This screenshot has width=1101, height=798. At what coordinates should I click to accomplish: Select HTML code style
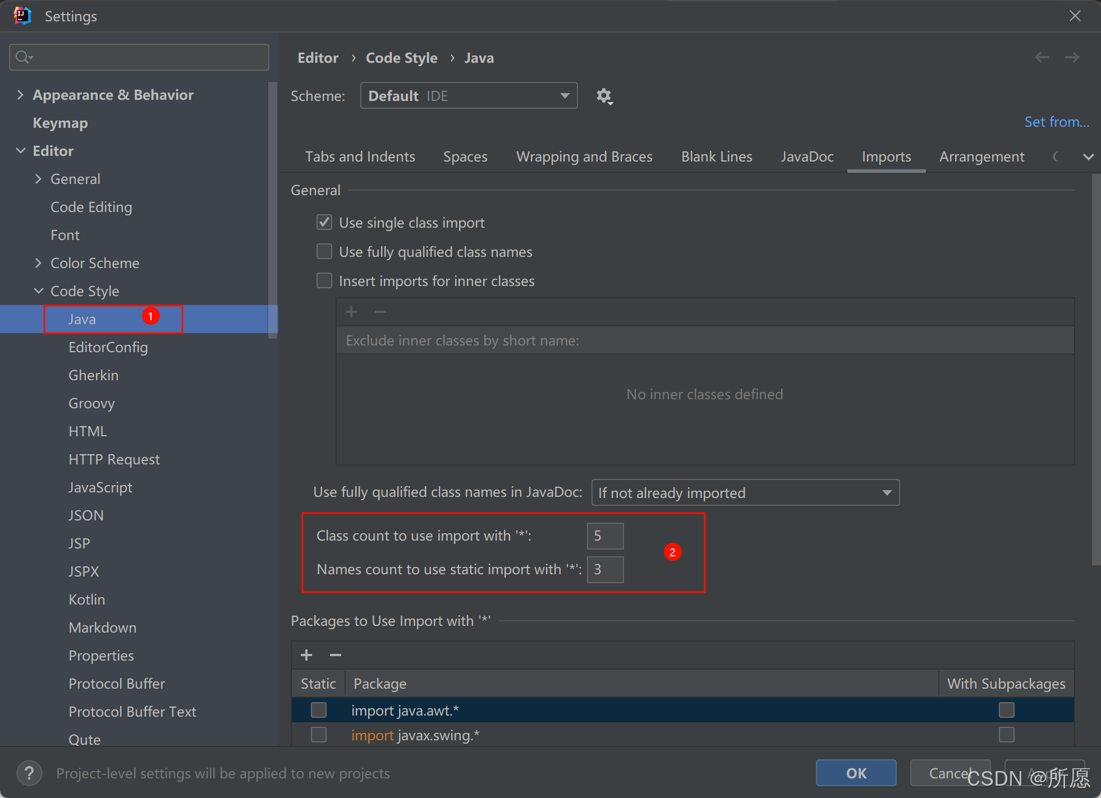click(88, 431)
